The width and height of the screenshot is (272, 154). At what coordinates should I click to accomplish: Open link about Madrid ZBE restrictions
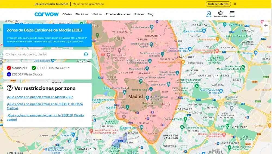pos(40,97)
